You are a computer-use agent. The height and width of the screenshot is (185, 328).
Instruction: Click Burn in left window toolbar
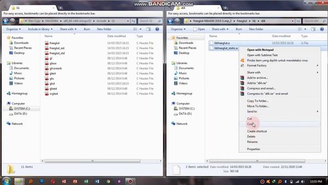[x=87, y=29]
